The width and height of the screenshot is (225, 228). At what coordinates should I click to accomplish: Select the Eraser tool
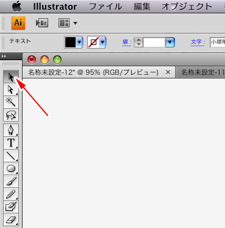[x=11, y=219]
